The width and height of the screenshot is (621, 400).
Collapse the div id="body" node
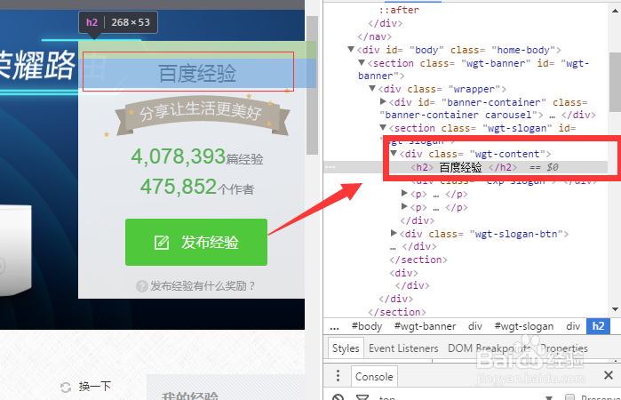click(351, 50)
